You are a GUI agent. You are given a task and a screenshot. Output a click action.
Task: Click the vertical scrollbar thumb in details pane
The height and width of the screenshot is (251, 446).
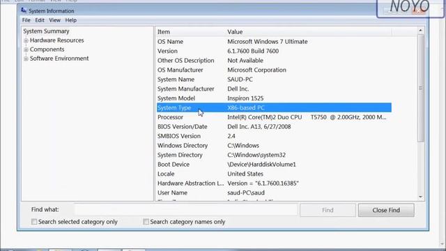point(420,89)
